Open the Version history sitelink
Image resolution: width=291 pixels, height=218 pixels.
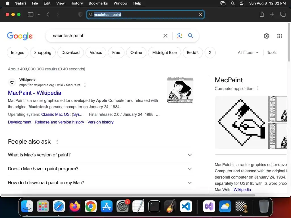tap(100, 122)
